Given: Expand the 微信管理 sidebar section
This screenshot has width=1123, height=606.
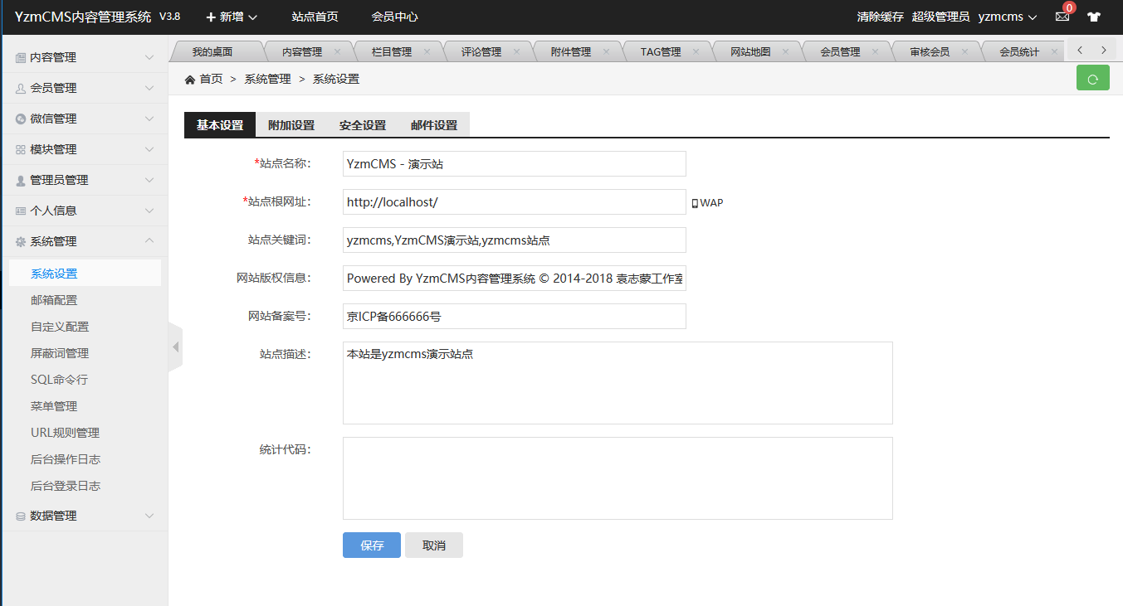Looking at the screenshot, I should [83, 119].
